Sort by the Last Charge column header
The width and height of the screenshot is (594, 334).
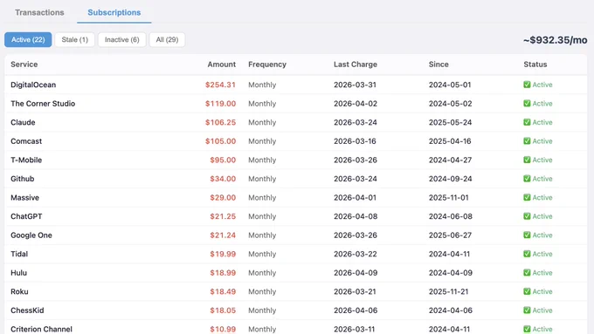(356, 65)
